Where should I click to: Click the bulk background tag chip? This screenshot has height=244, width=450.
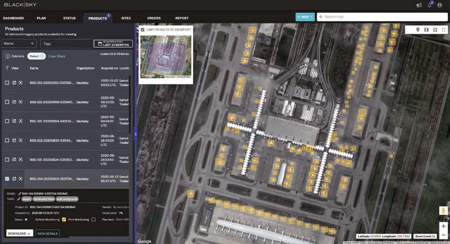click(67, 199)
